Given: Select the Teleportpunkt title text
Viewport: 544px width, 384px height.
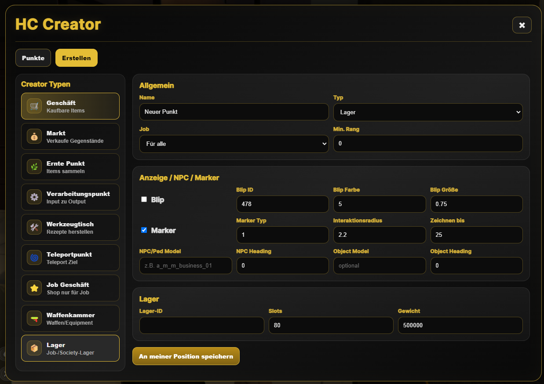Looking at the screenshot, I should click(69, 254).
